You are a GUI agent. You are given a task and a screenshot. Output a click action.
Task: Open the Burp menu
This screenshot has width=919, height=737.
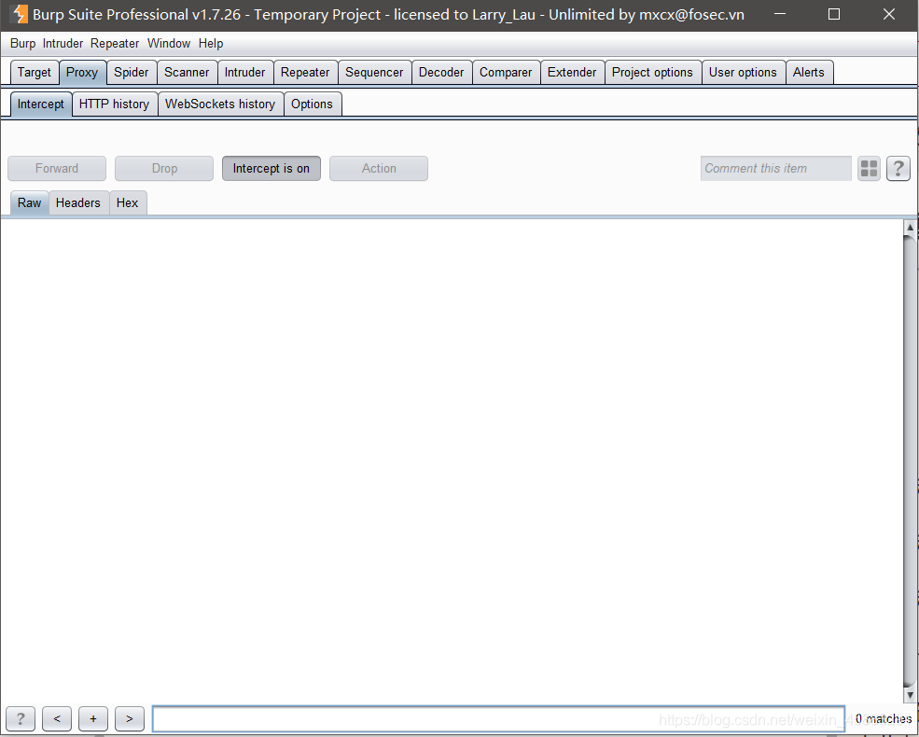point(22,43)
